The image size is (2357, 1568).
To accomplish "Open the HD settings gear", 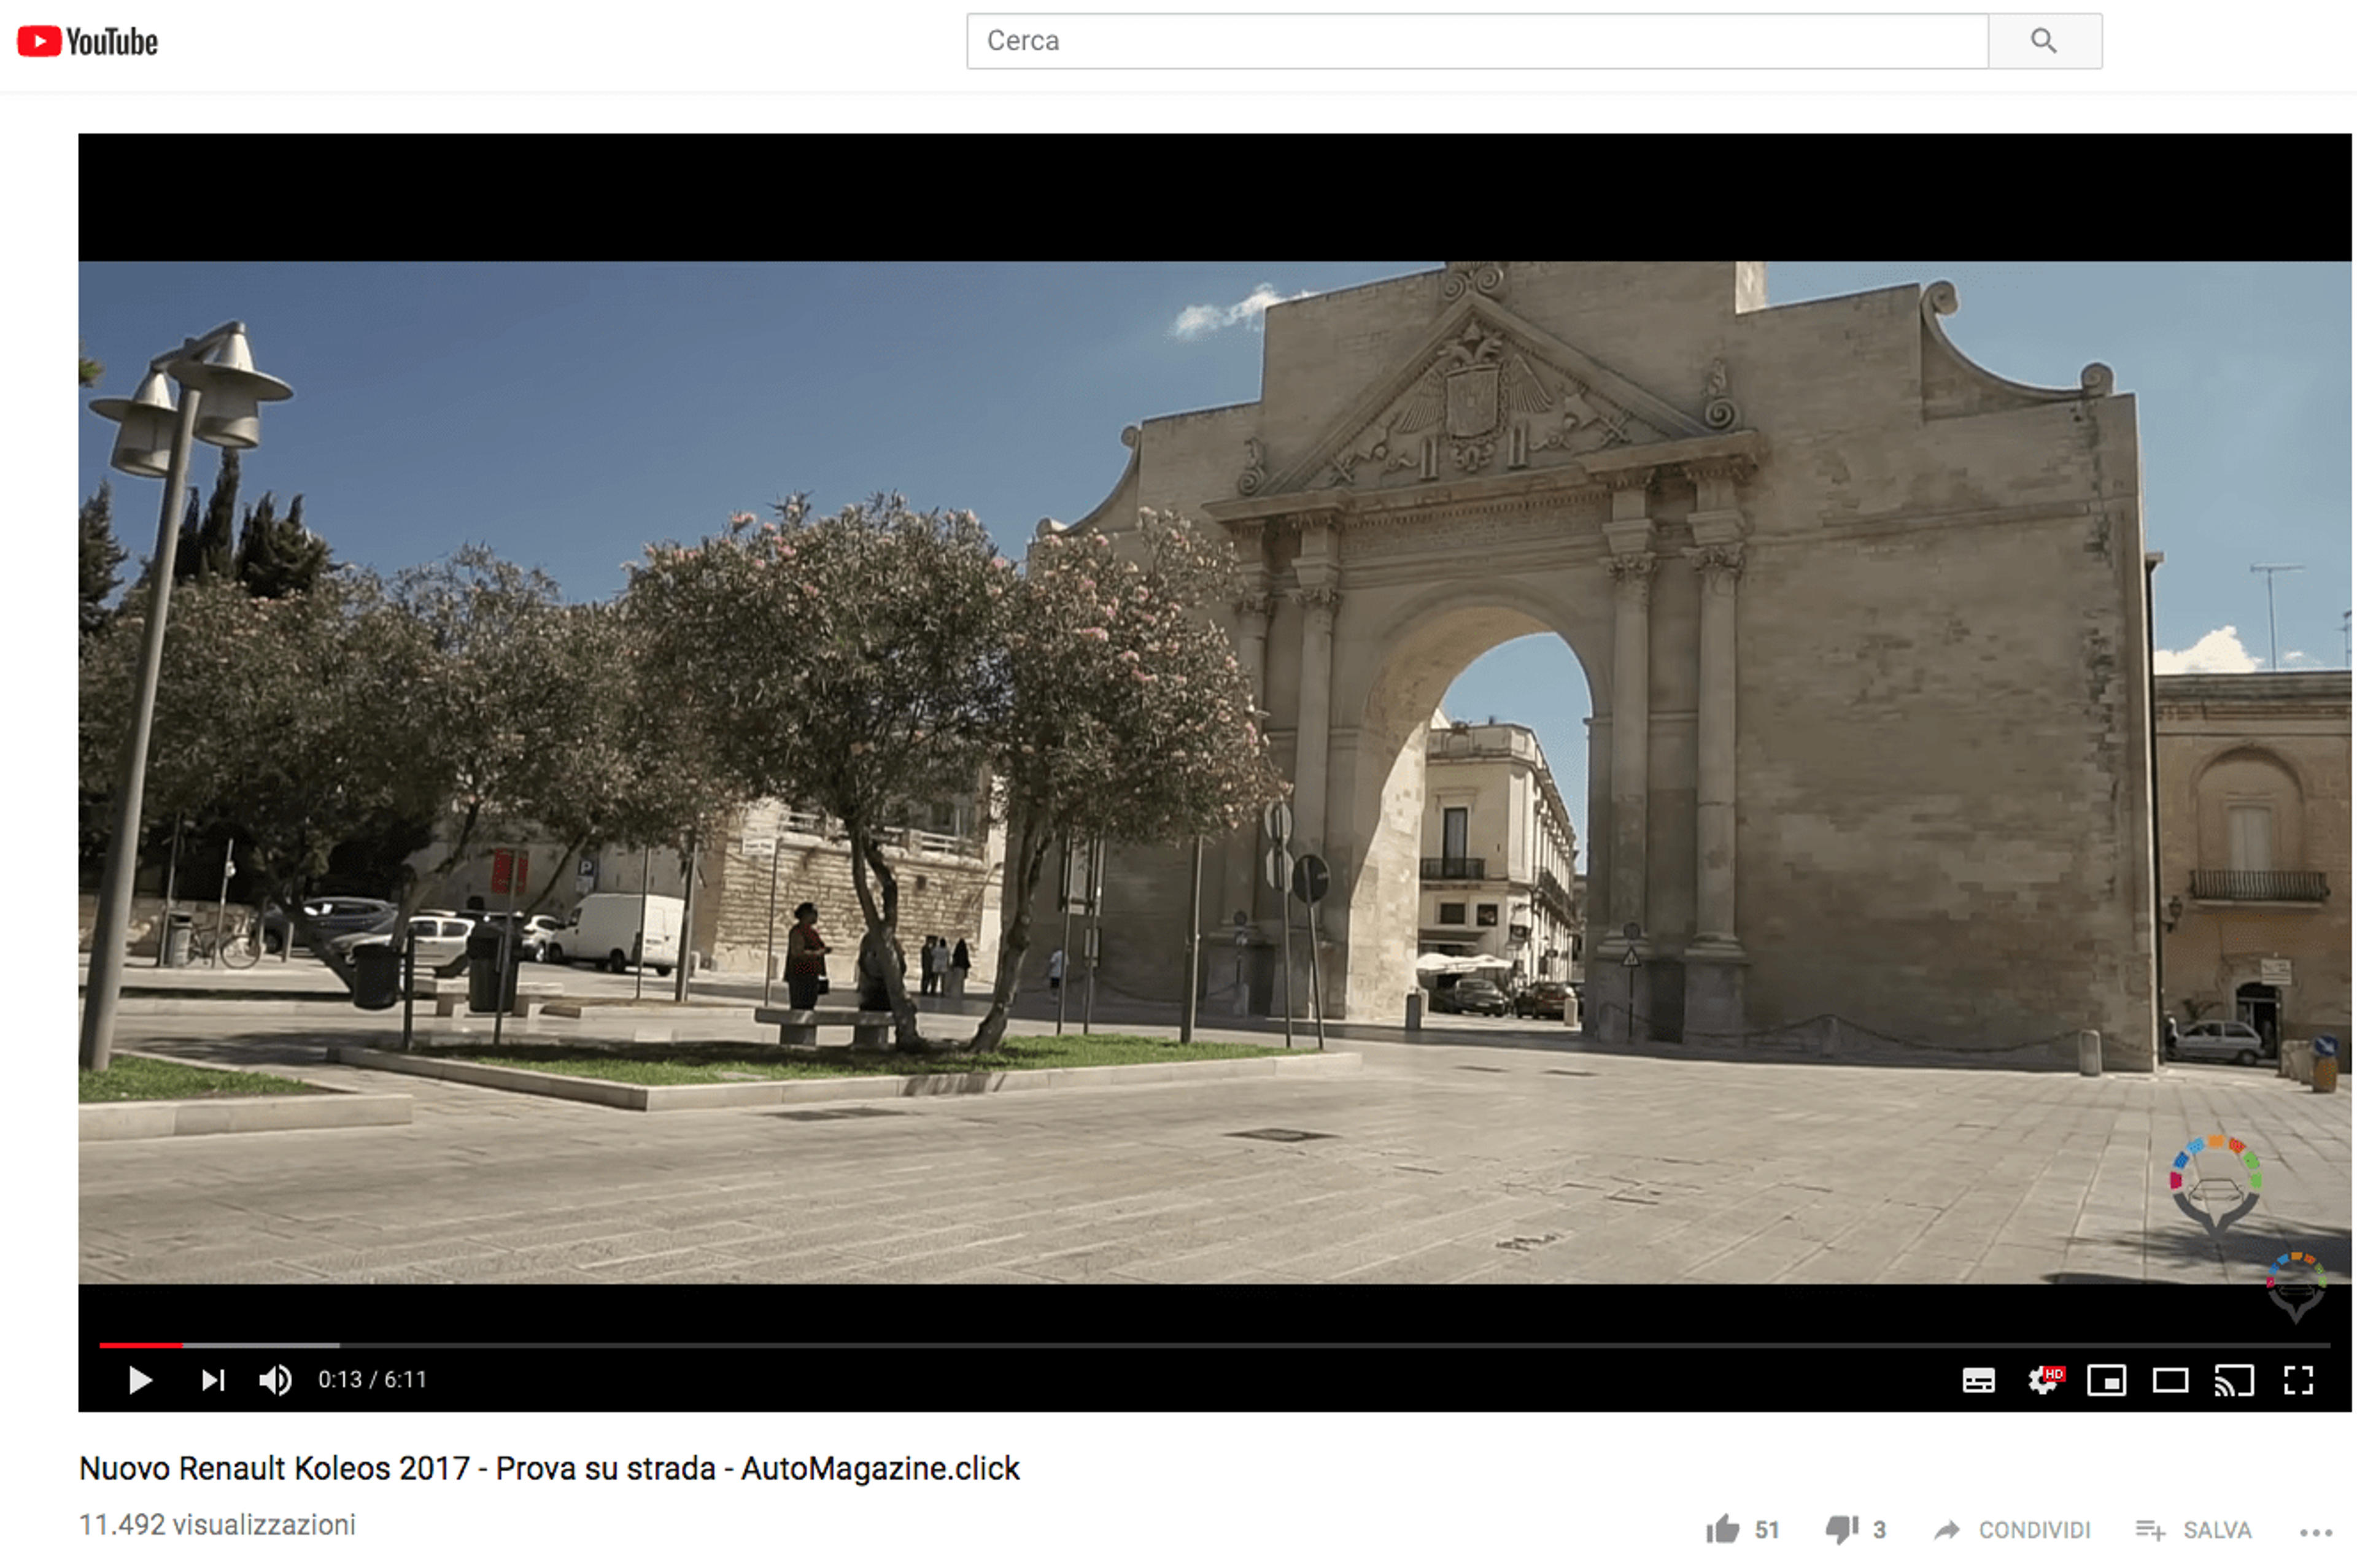I will [x=2043, y=1380].
